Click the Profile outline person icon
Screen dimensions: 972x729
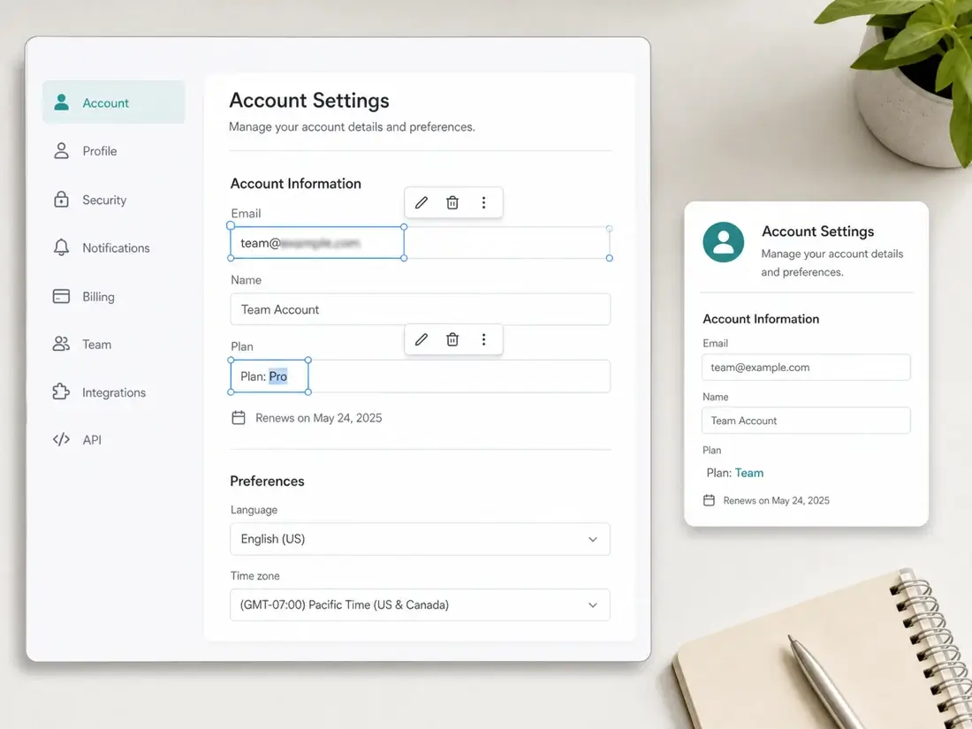point(61,150)
